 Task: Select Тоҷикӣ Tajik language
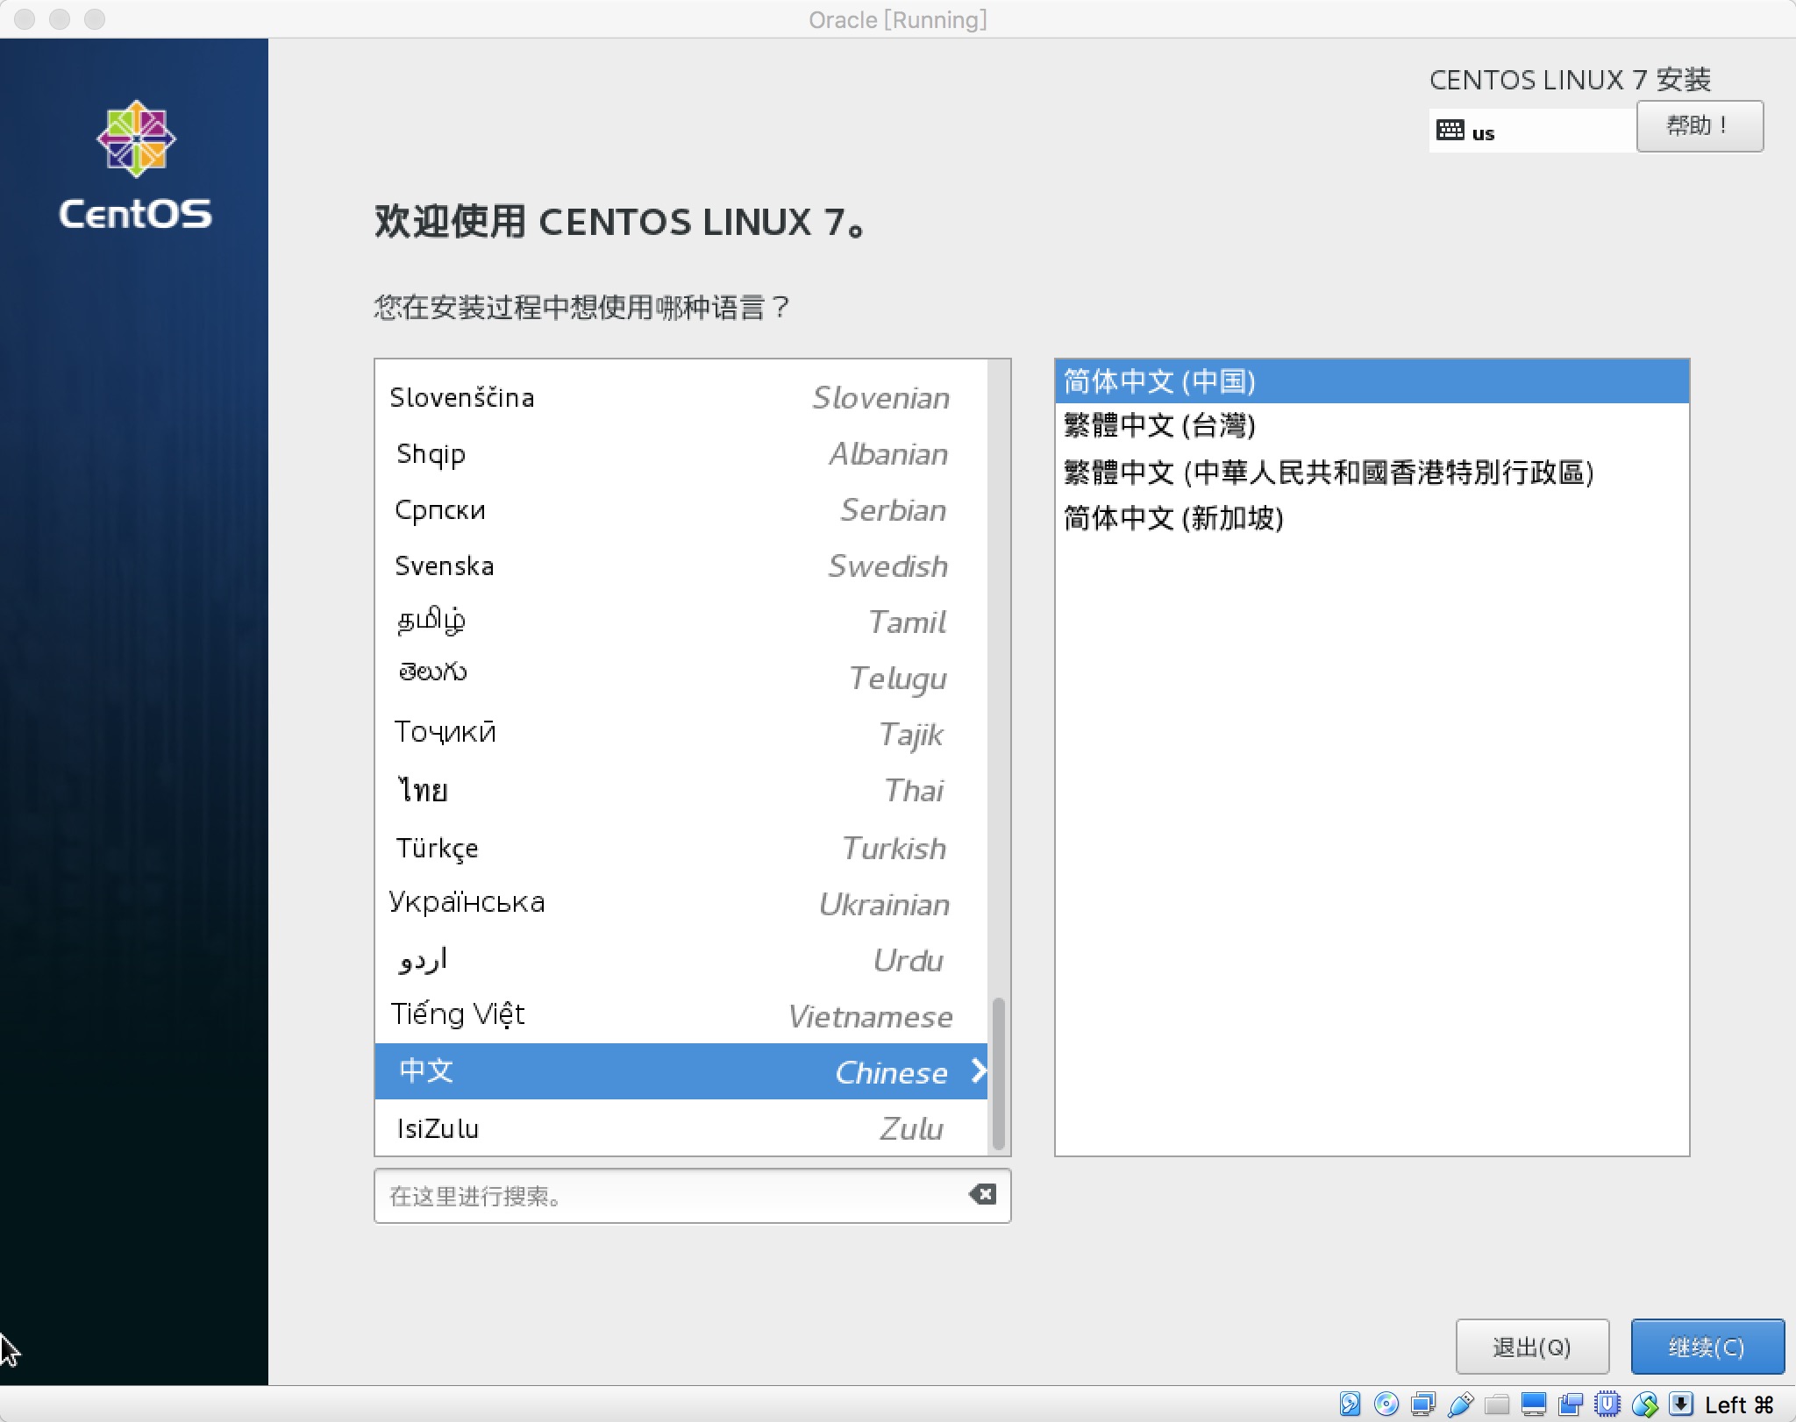(681, 734)
